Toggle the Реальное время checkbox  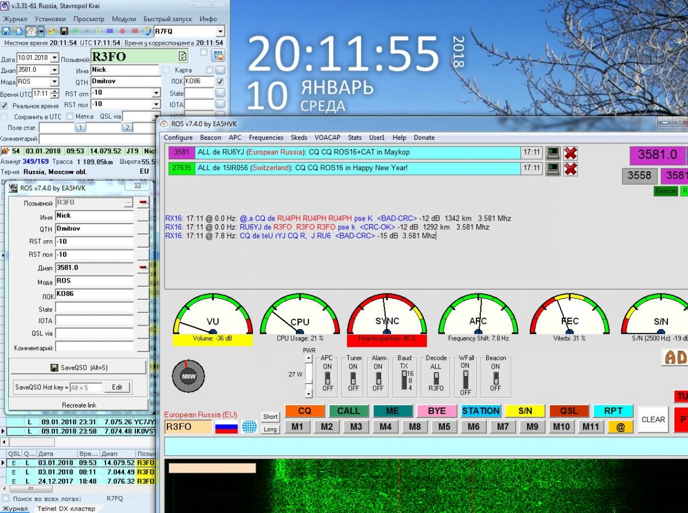coord(5,106)
